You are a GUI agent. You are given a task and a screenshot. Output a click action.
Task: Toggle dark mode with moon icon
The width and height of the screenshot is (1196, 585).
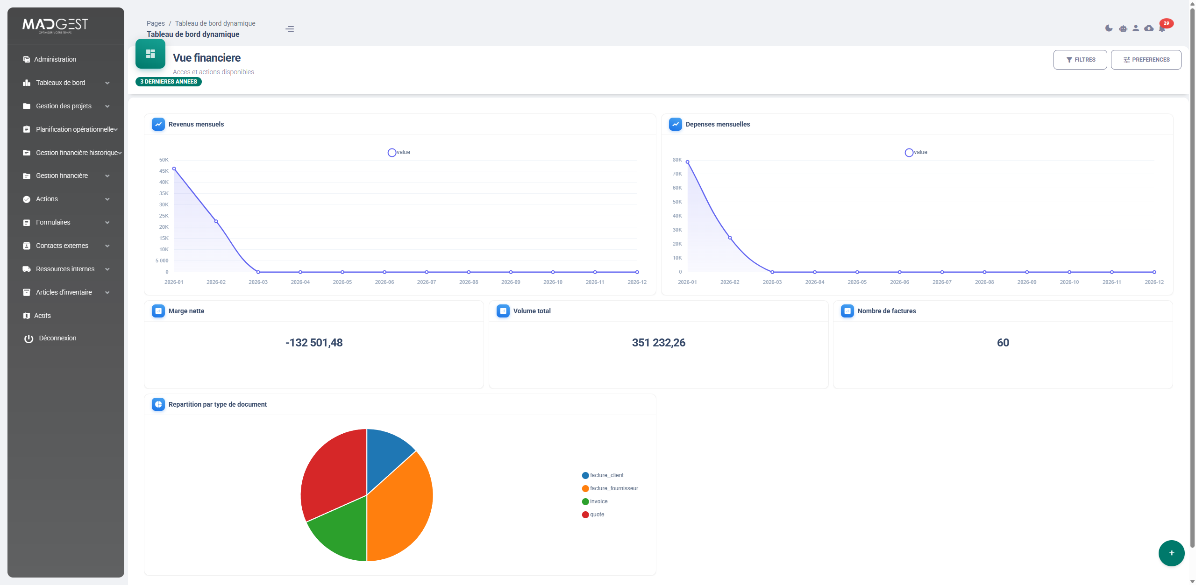coord(1109,28)
